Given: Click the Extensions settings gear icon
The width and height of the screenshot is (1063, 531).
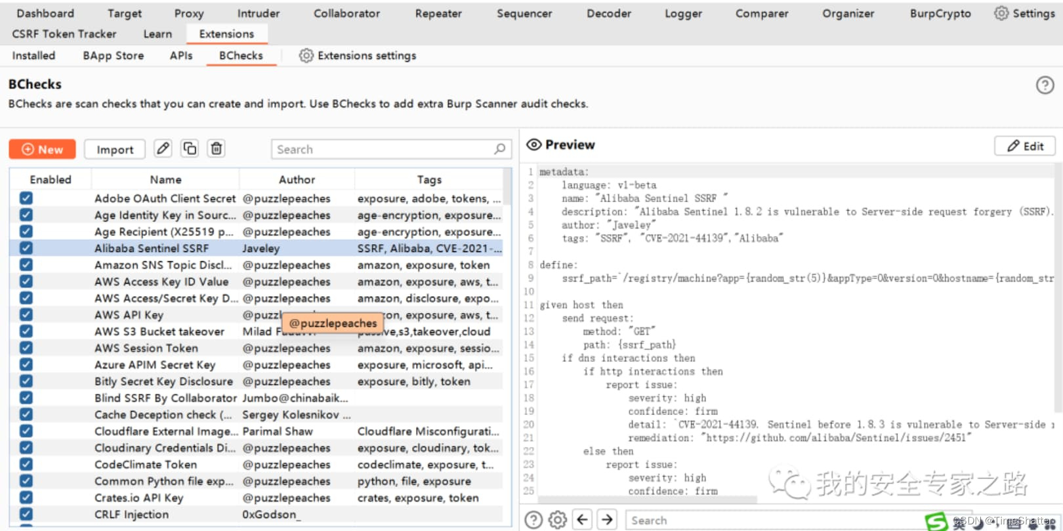Looking at the screenshot, I should click(306, 56).
